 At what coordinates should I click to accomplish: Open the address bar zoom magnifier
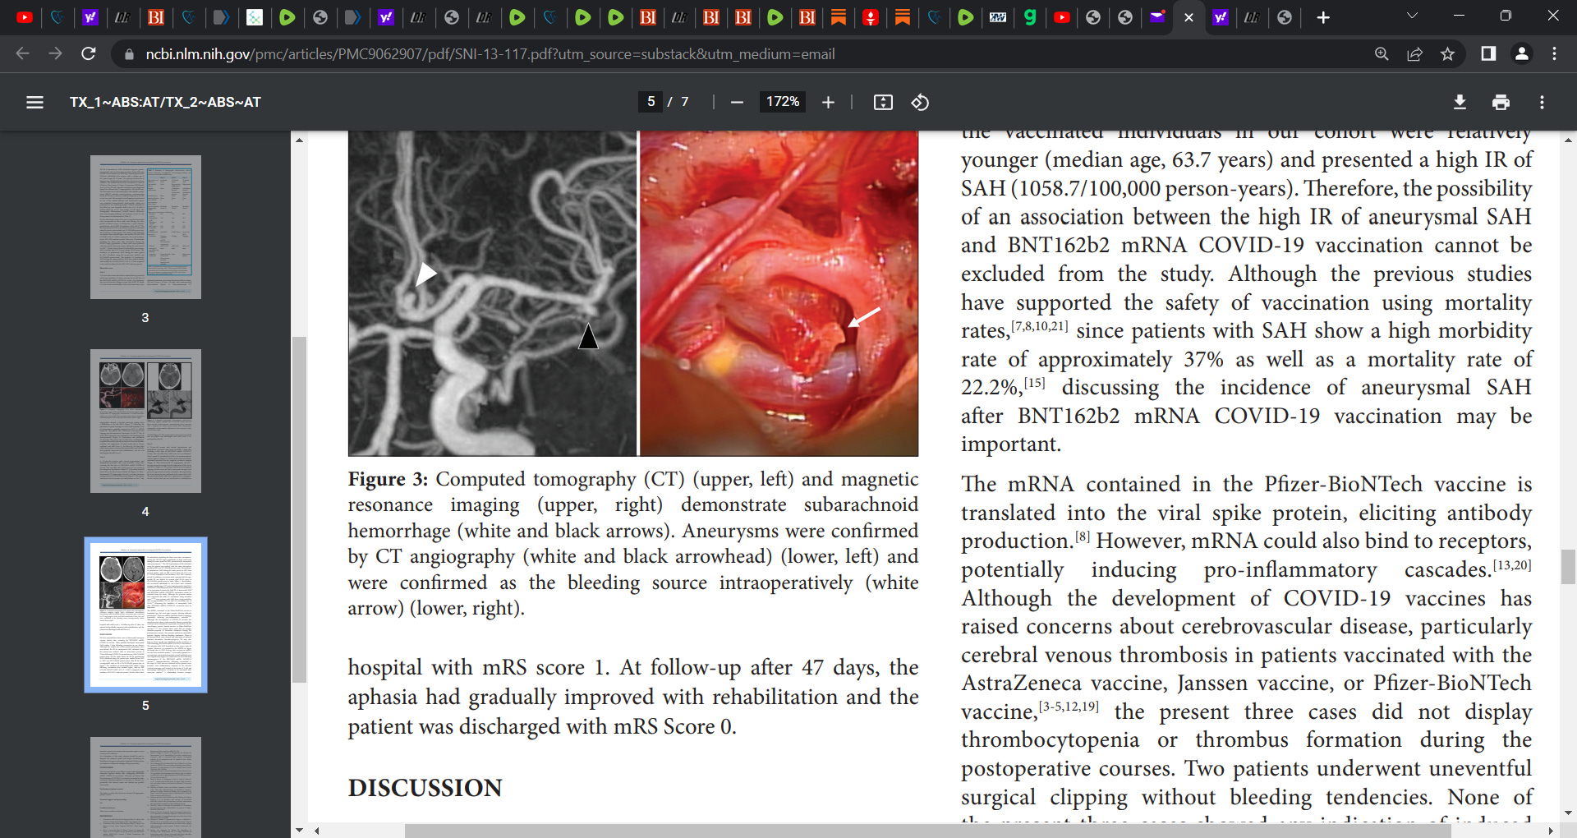click(1382, 54)
